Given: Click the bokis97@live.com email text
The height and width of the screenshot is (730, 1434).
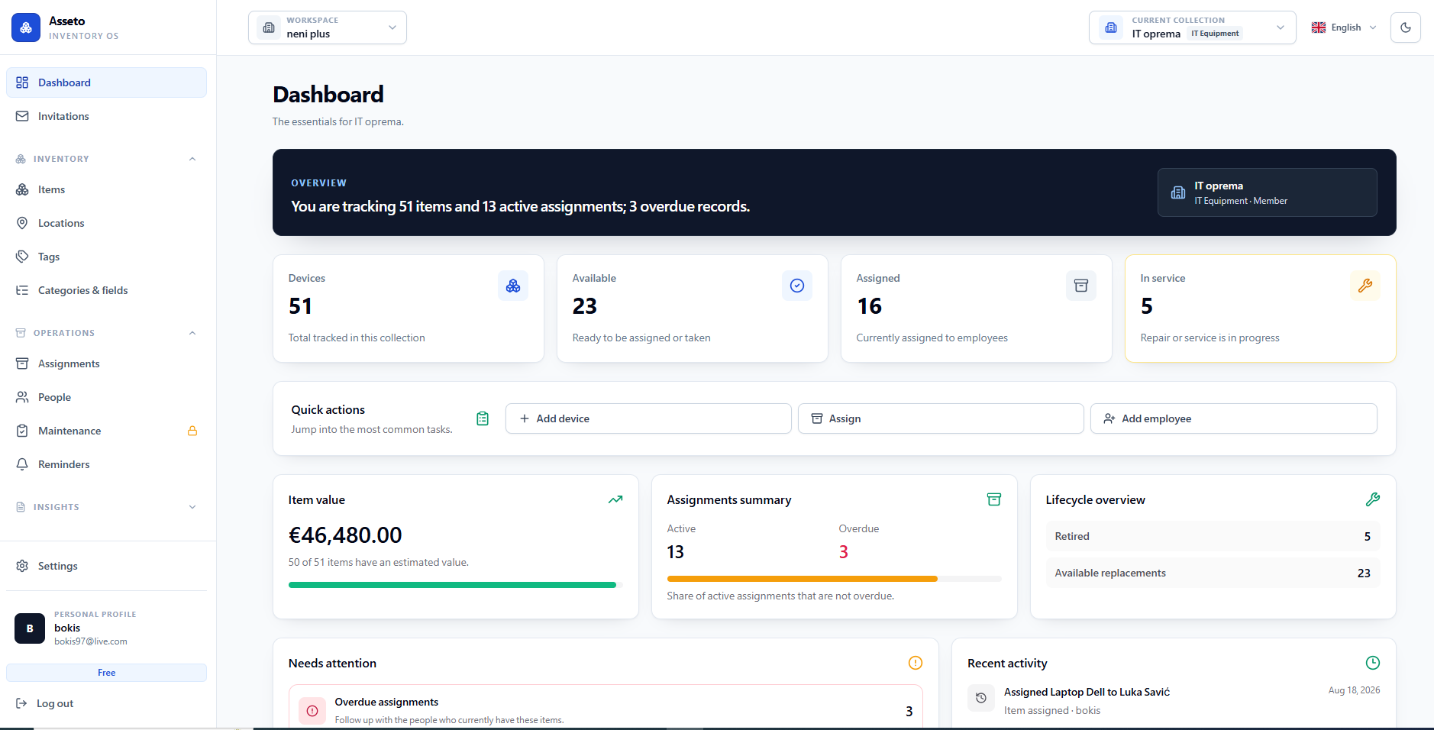Looking at the screenshot, I should (x=91, y=641).
